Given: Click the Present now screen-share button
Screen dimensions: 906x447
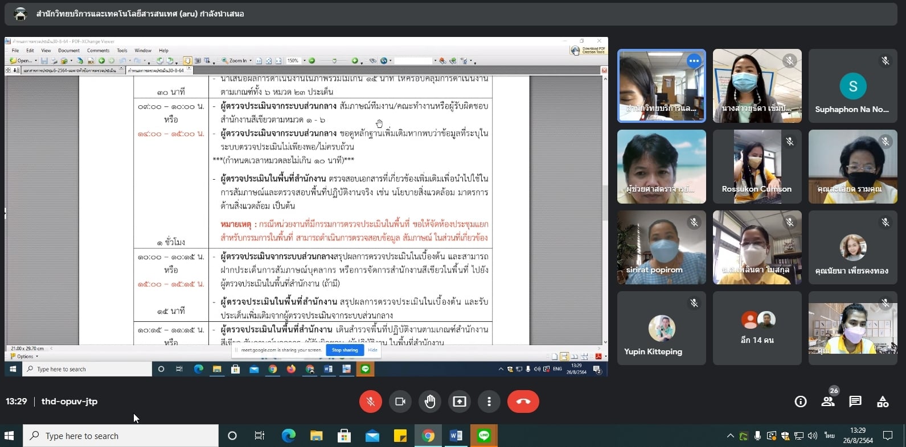Looking at the screenshot, I should [x=460, y=402].
